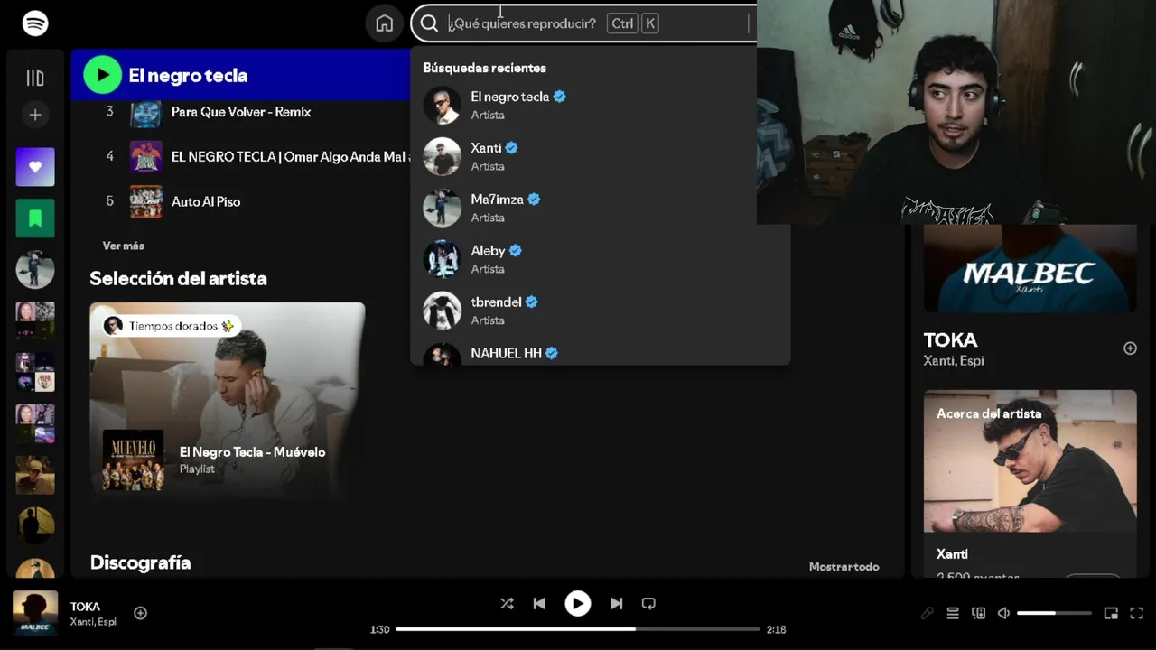Seek on the song progress bar

[578, 629]
